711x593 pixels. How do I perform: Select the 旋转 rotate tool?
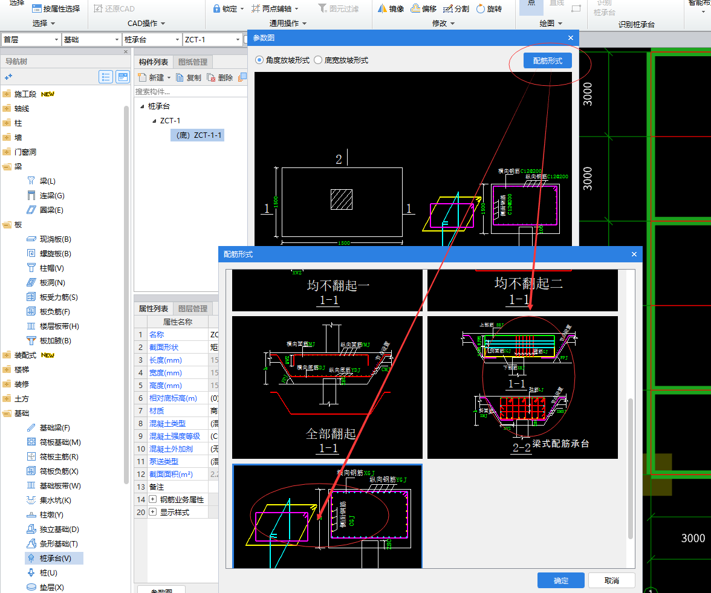click(x=489, y=8)
